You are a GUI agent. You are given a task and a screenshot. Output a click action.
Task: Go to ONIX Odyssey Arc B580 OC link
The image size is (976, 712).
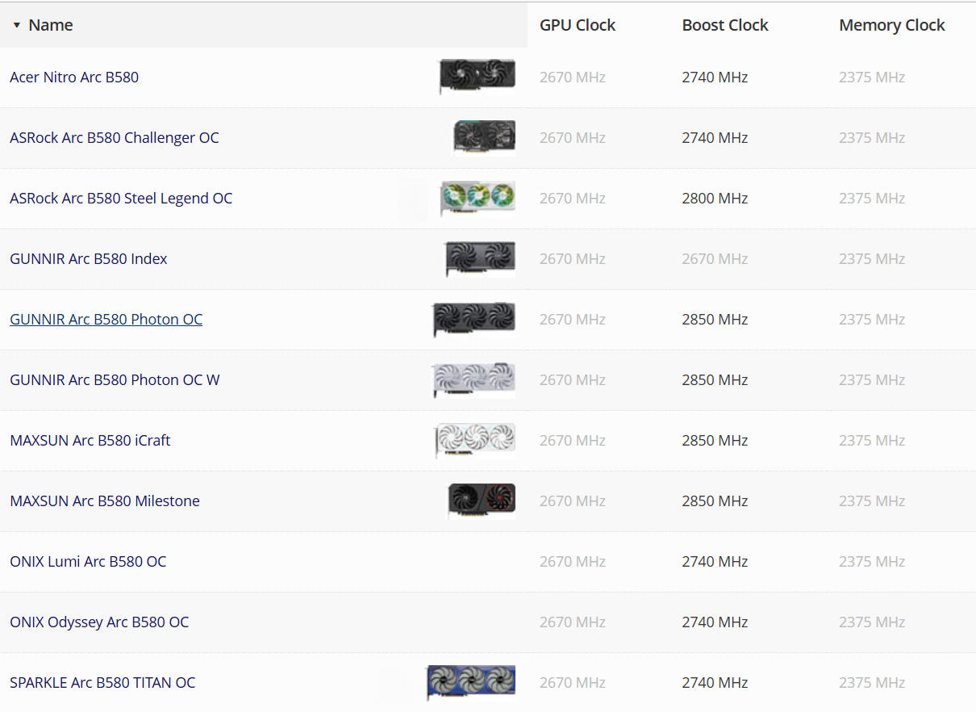[x=99, y=622]
